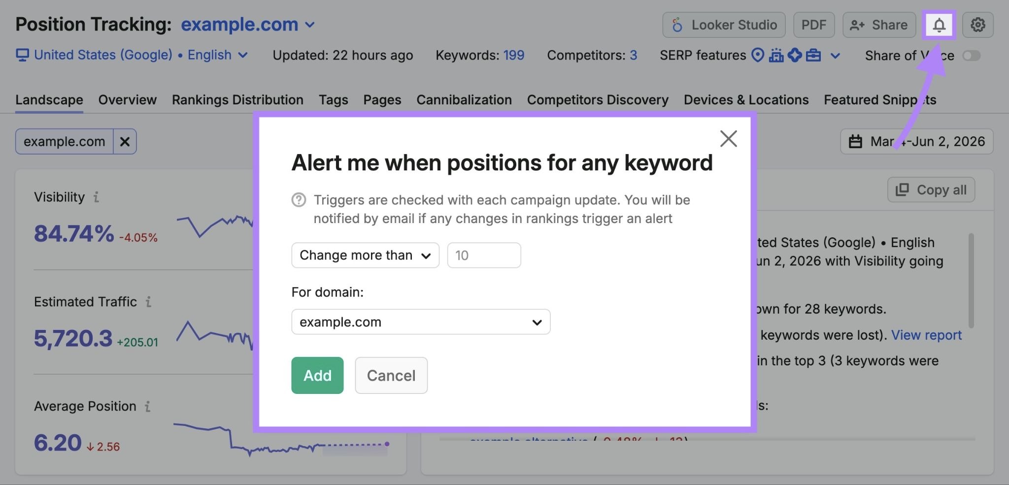The width and height of the screenshot is (1009, 485).
Task: Click the Updated: 22 hours ago text
Action: tap(343, 55)
